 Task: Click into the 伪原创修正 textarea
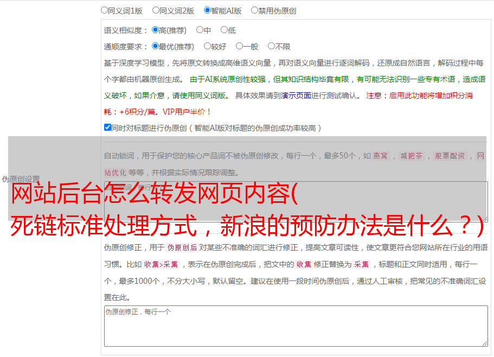pyautogui.click(x=296, y=326)
